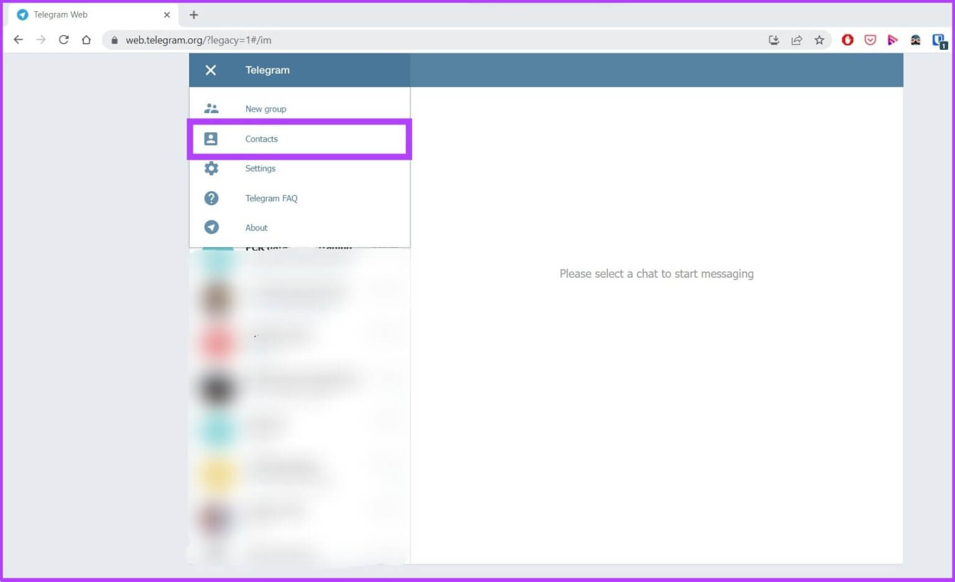This screenshot has width=955, height=582.
Task: Open Settings menu entry
Action: click(x=300, y=168)
